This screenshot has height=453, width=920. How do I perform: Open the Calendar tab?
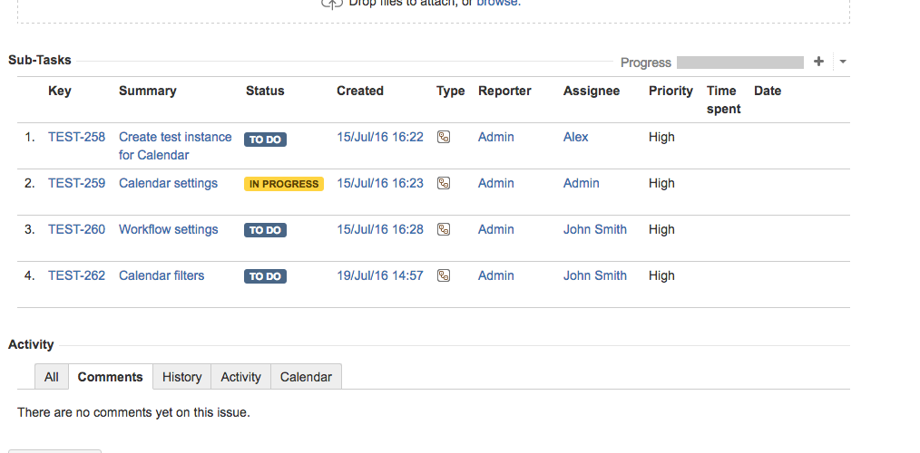pyautogui.click(x=306, y=377)
